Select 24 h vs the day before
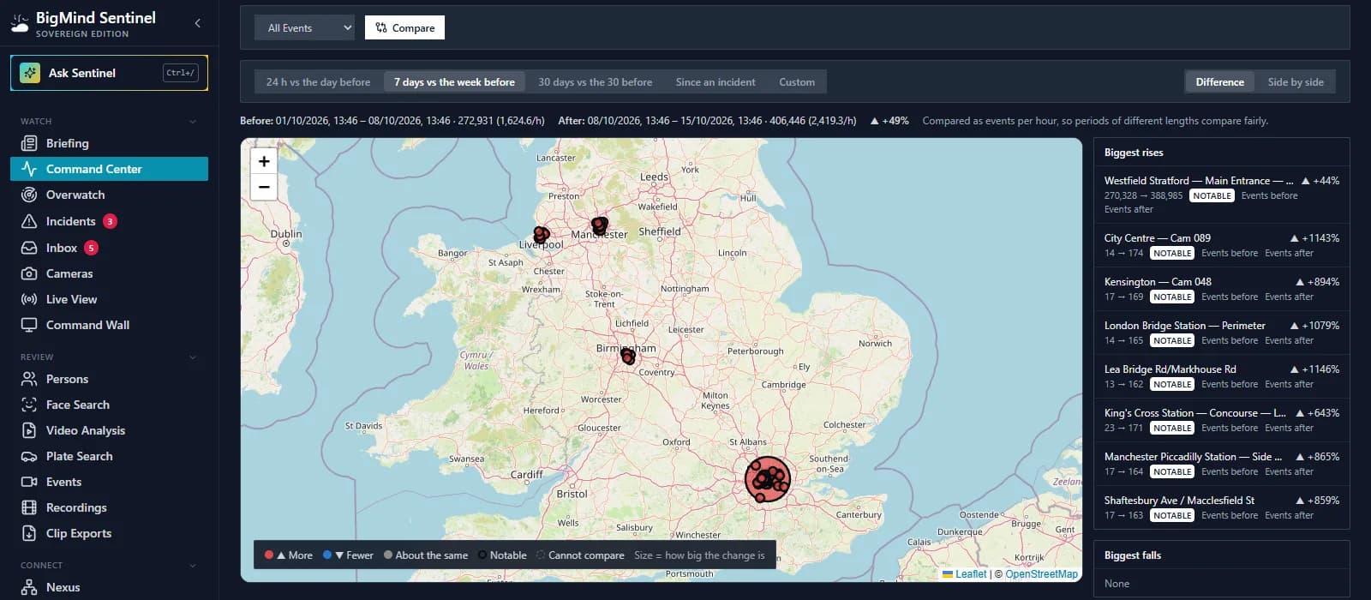The width and height of the screenshot is (1371, 600). point(318,82)
